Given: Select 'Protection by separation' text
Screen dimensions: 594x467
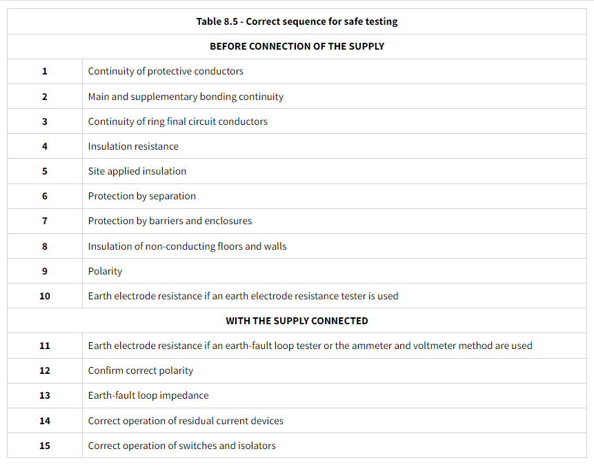Looking at the screenshot, I should [141, 196].
